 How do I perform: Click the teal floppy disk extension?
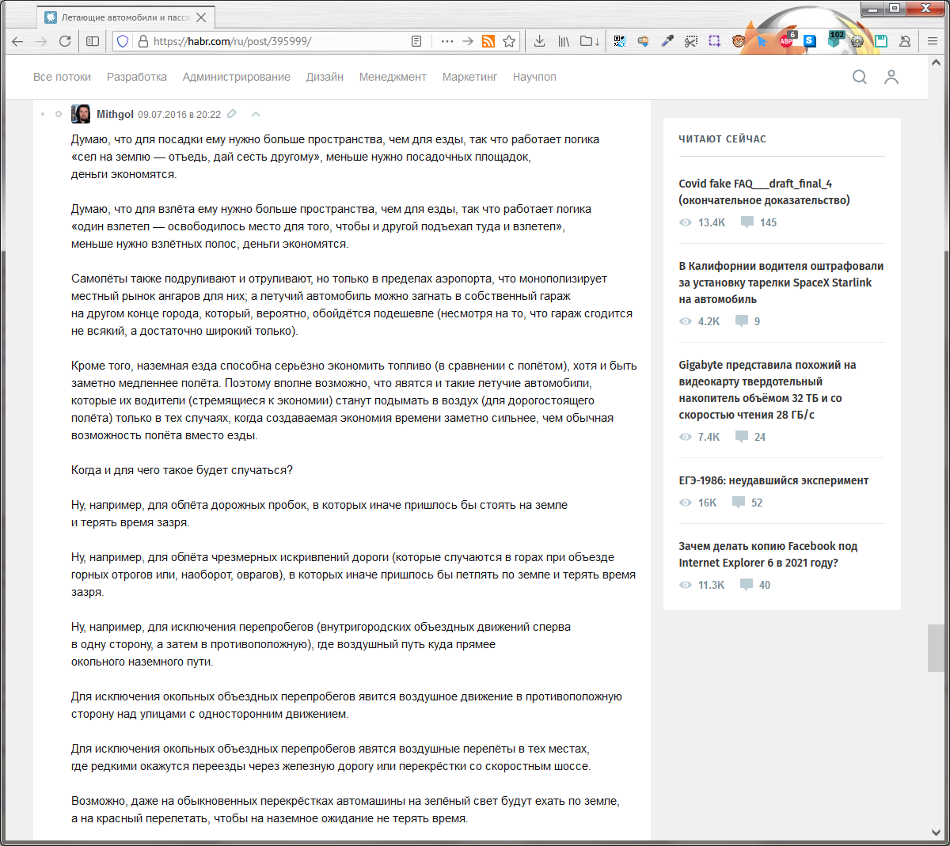881,41
